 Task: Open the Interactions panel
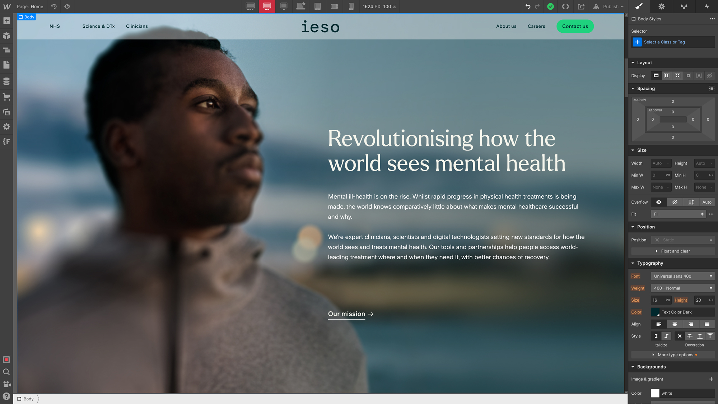684,6
